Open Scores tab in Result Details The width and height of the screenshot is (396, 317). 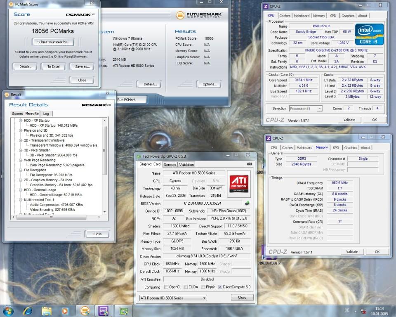click(x=17, y=114)
